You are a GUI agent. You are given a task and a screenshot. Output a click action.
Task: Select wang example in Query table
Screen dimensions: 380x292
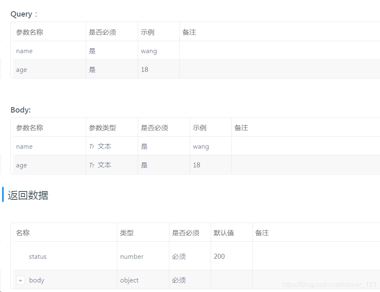coord(149,51)
